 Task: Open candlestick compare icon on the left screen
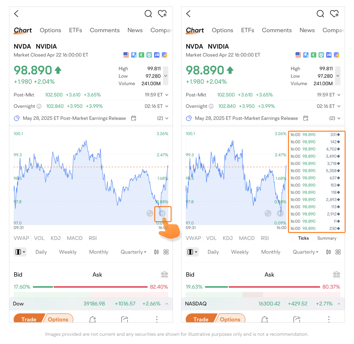(156, 252)
